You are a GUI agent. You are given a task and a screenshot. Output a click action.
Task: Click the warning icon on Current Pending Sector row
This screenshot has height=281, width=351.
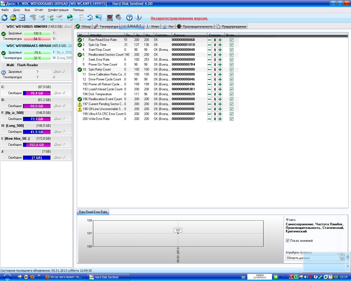pos(80,104)
